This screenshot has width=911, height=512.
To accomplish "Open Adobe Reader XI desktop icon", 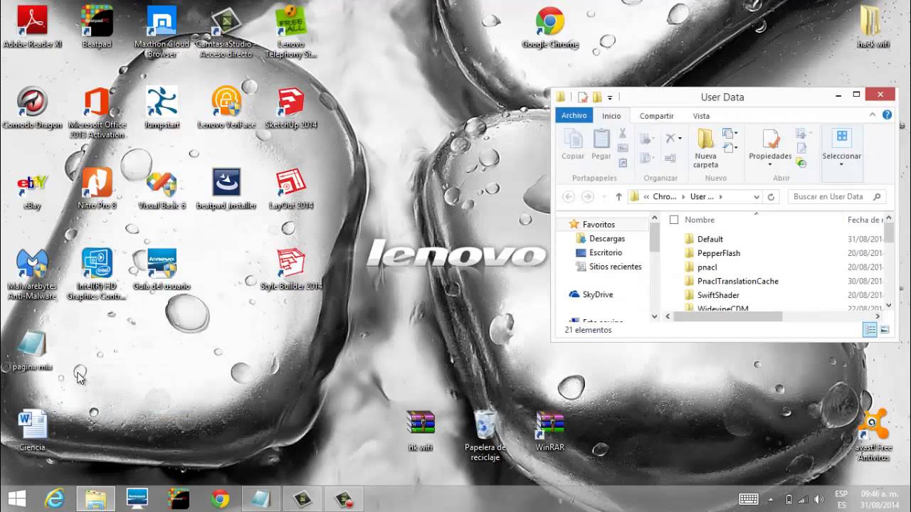I will [32, 27].
